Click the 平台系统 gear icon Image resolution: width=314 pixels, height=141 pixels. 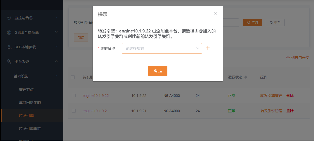click(x=9, y=62)
